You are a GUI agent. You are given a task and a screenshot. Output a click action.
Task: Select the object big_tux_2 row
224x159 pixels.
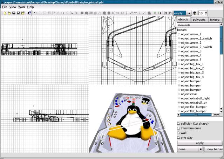[192, 68]
